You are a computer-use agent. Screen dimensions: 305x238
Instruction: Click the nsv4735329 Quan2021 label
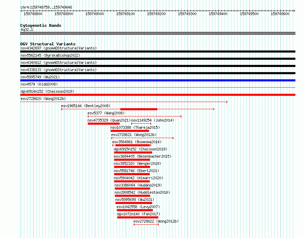(x=109, y=120)
